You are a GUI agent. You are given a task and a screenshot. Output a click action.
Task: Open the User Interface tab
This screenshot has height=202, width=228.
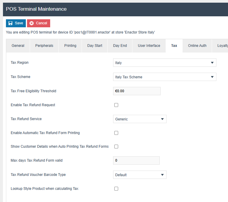point(149,46)
